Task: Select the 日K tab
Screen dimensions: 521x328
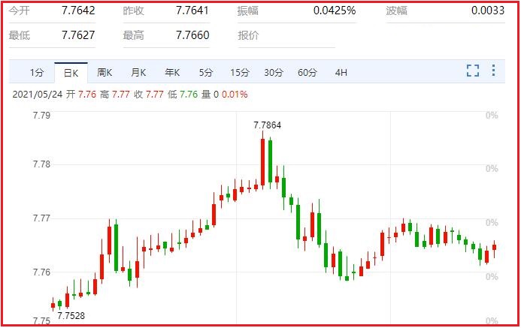Action: coord(71,73)
